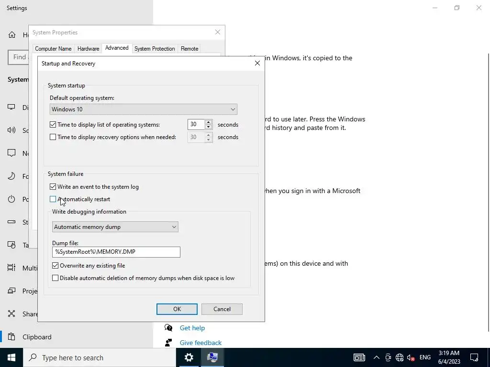The width and height of the screenshot is (490, 367).
Task: Click the Meet Now tray icon
Action: 388,357
